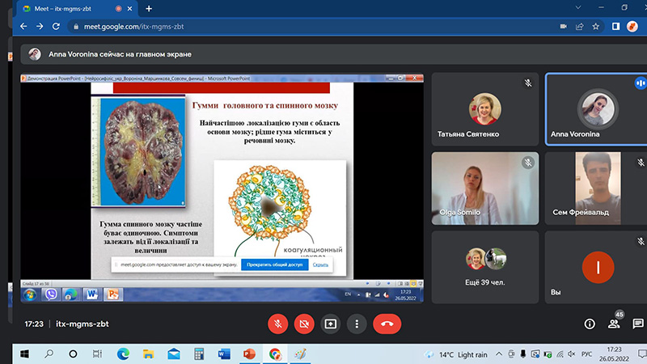
Task: Select Anna Voronina's video tile
Action: point(595,109)
